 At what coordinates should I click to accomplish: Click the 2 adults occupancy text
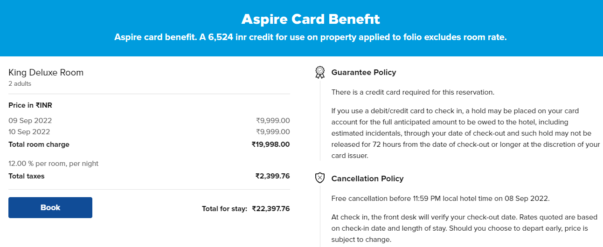(20, 84)
